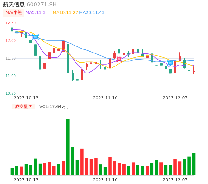Click the large green candlestick dropping to 11.10

pyautogui.click(x=68, y=58)
